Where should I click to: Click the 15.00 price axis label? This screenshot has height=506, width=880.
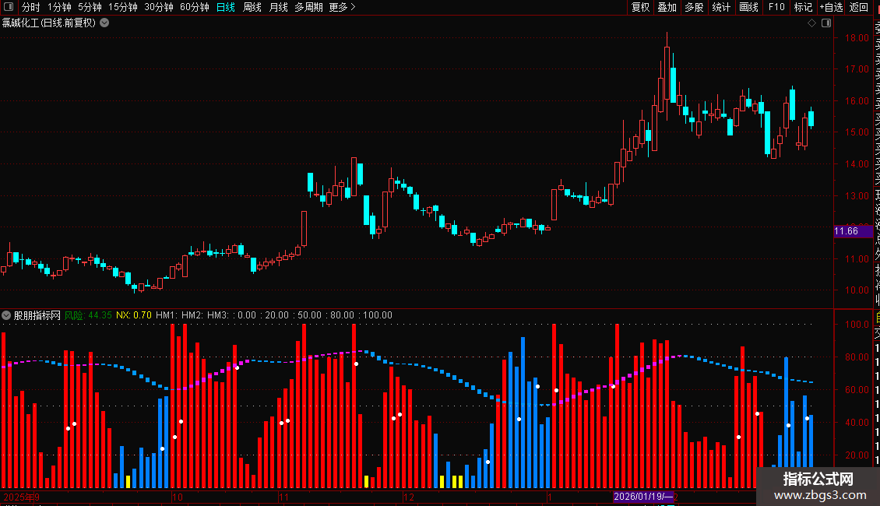(857, 132)
